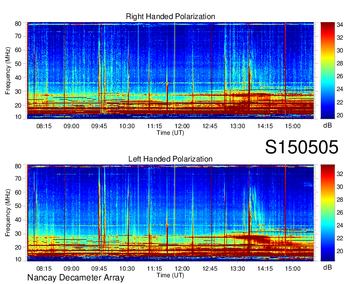Click the 30 MHz tick on upper plot
The image size is (349, 284).
(x=18, y=92)
